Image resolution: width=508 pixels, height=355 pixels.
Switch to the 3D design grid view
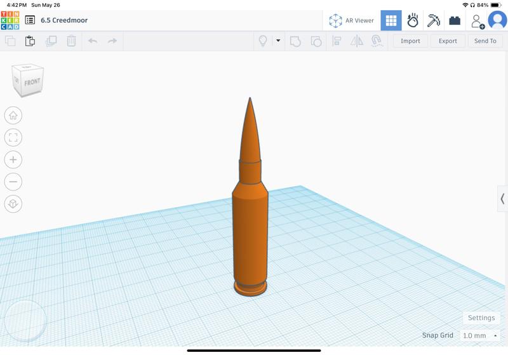point(391,20)
